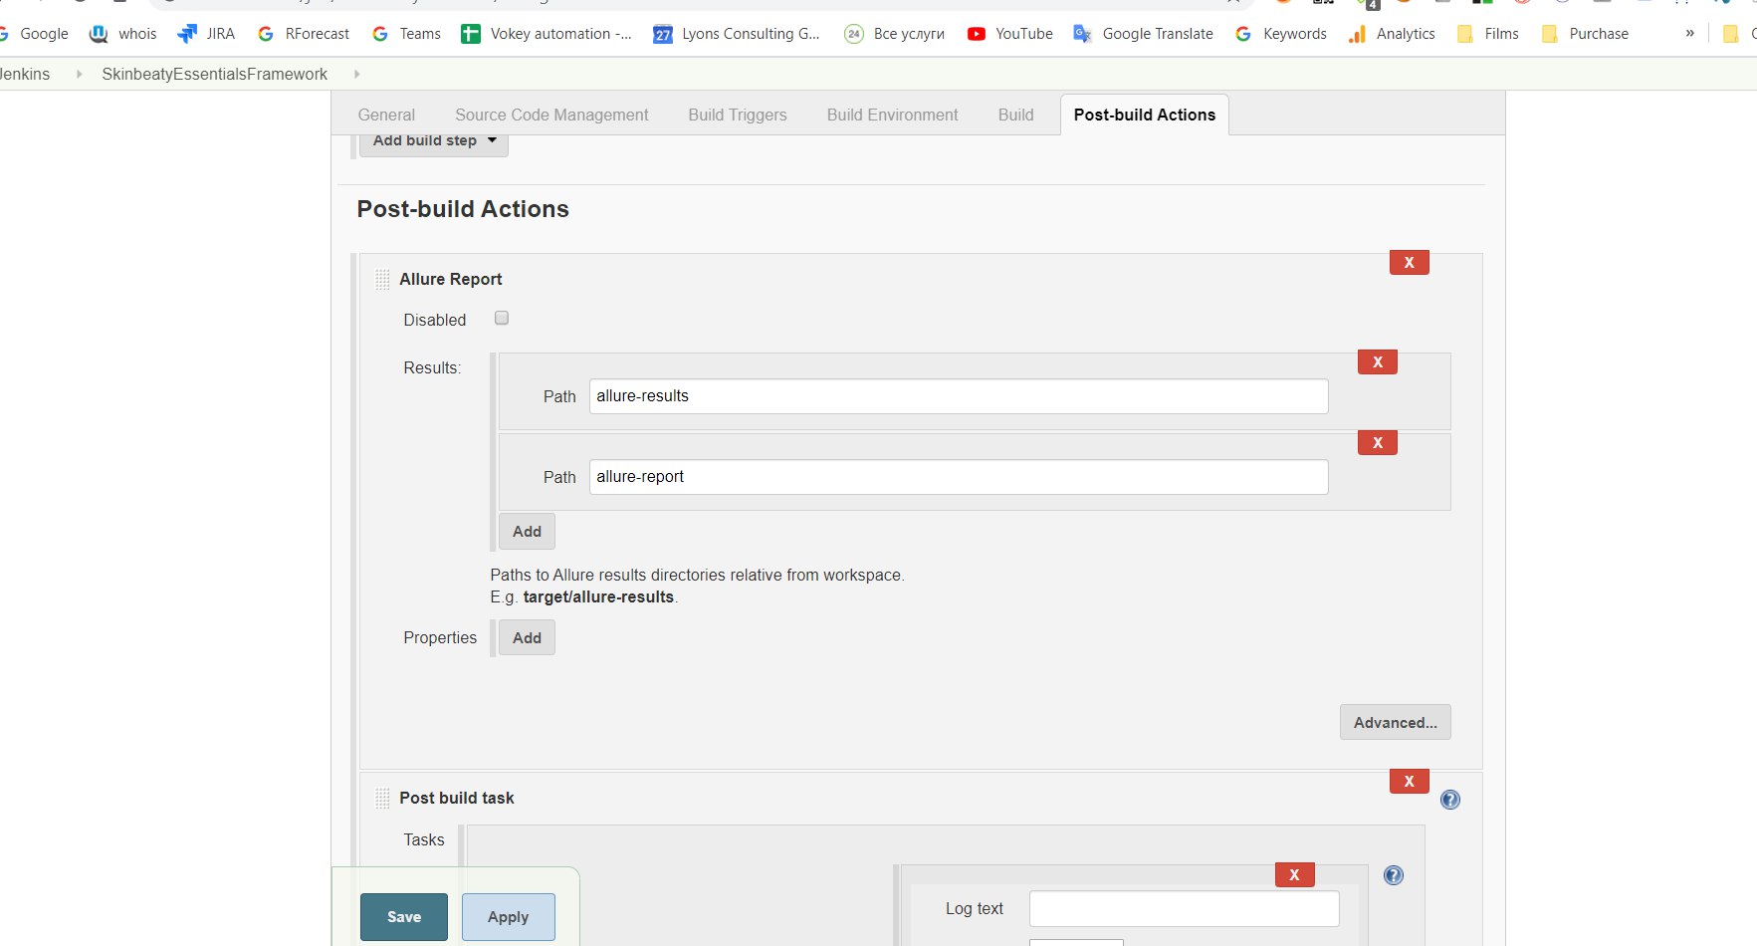Show more bookmarks via the overflow chevron
The width and height of the screenshot is (1757, 946).
coord(1689,33)
